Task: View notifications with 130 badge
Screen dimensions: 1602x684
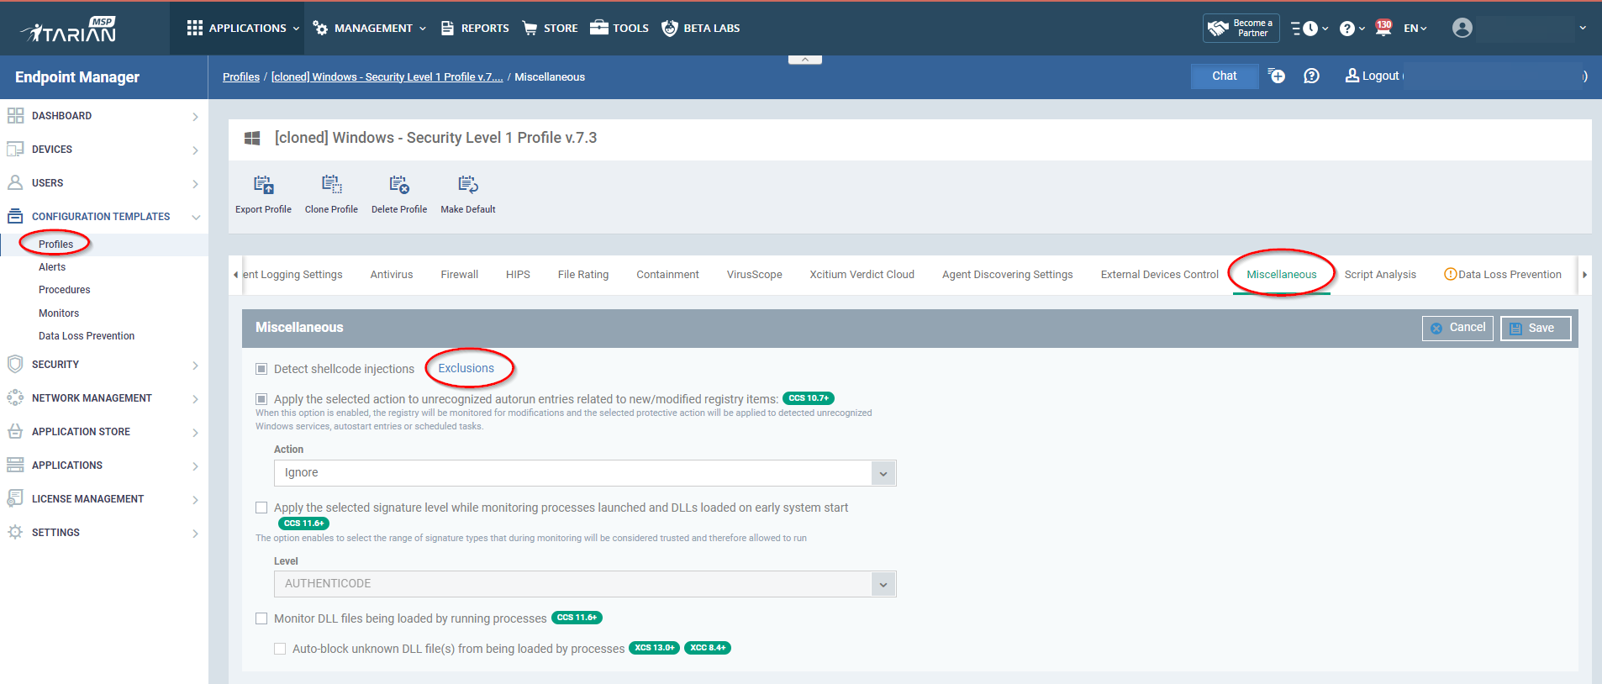Action: pyautogui.click(x=1383, y=28)
